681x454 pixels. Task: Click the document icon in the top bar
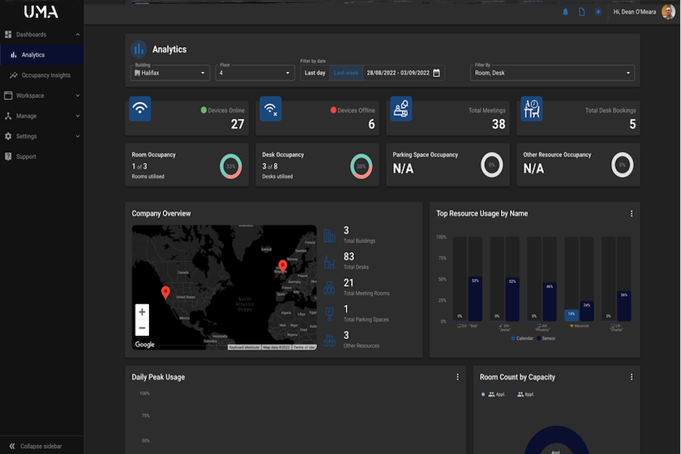point(582,12)
